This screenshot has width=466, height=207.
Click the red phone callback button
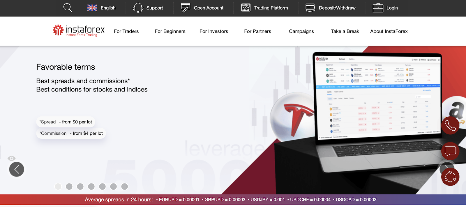[x=450, y=125]
